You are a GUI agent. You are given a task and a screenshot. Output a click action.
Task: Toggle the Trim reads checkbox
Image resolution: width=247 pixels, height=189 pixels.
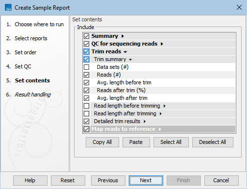pyautogui.click(x=86, y=51)
